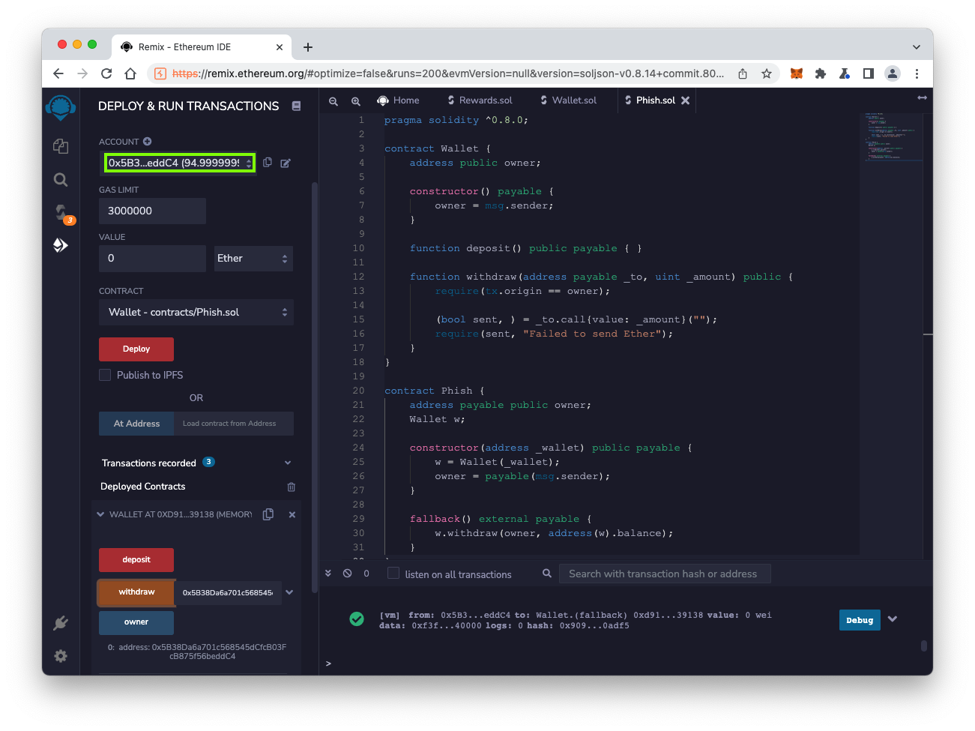Click the terminal search magnifier icon
The height and width of the screenshot is (731, 975).
pyautogui.click(x=547, y=574)
